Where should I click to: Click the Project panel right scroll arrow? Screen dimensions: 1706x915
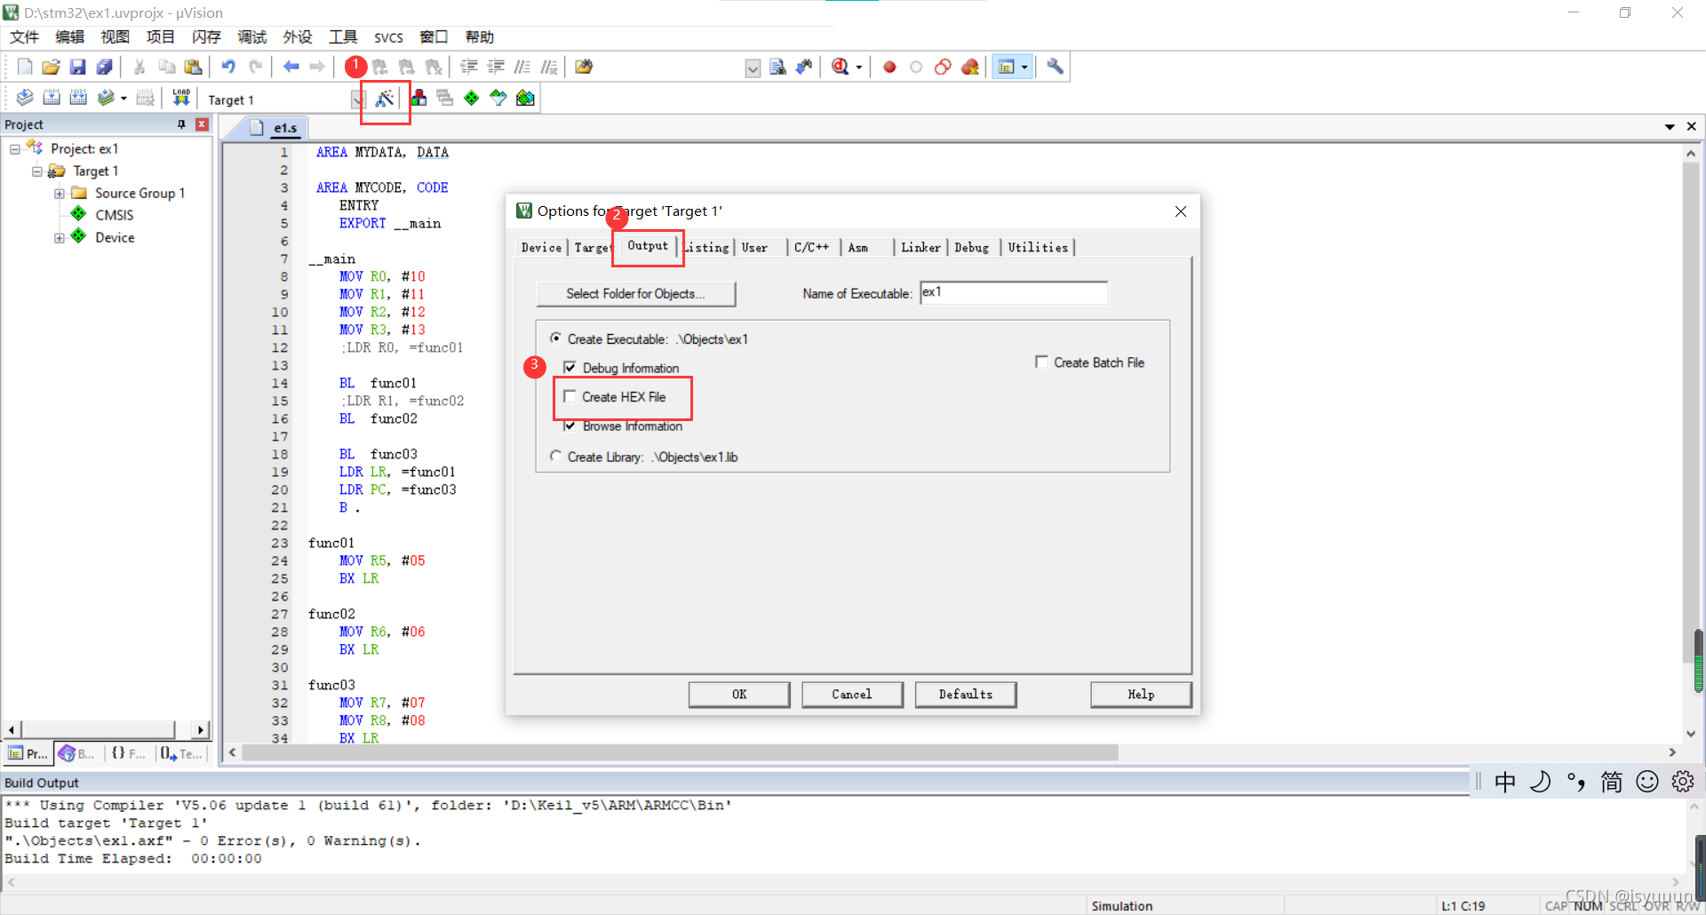202,729
